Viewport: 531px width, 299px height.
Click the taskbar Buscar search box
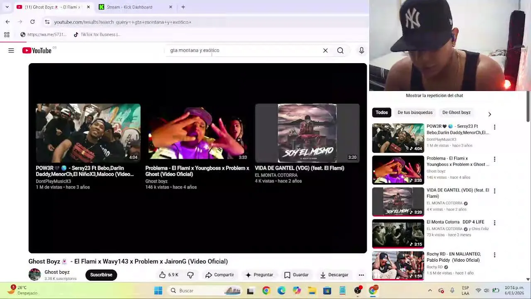[205, 291]
